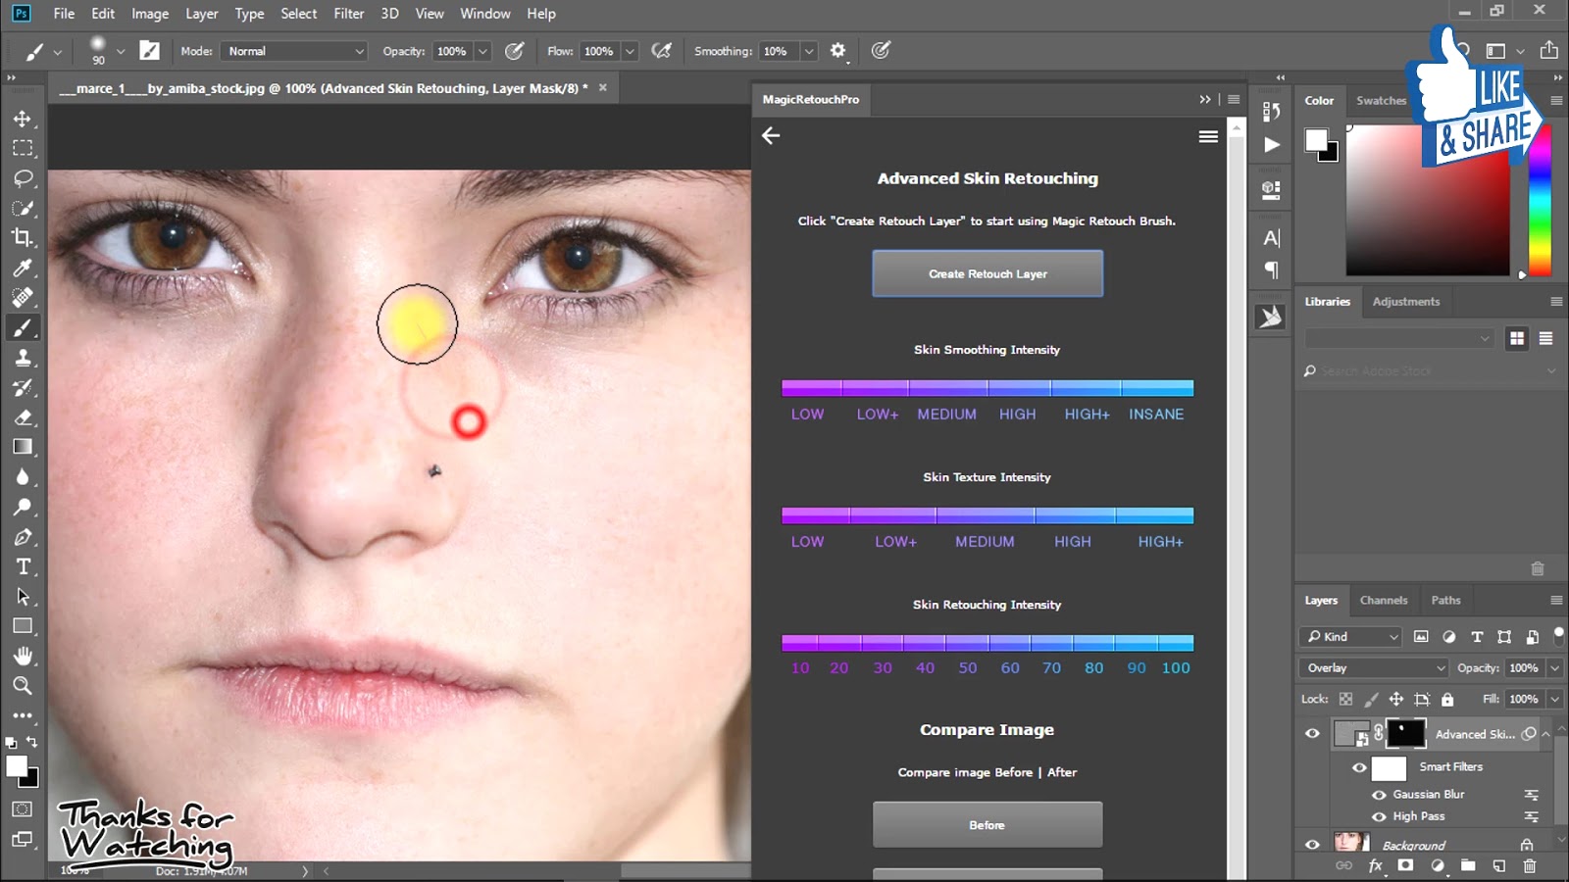Select the Spot Healing Brush tool
Screen dimensions: 1569x882
point(23,298)
